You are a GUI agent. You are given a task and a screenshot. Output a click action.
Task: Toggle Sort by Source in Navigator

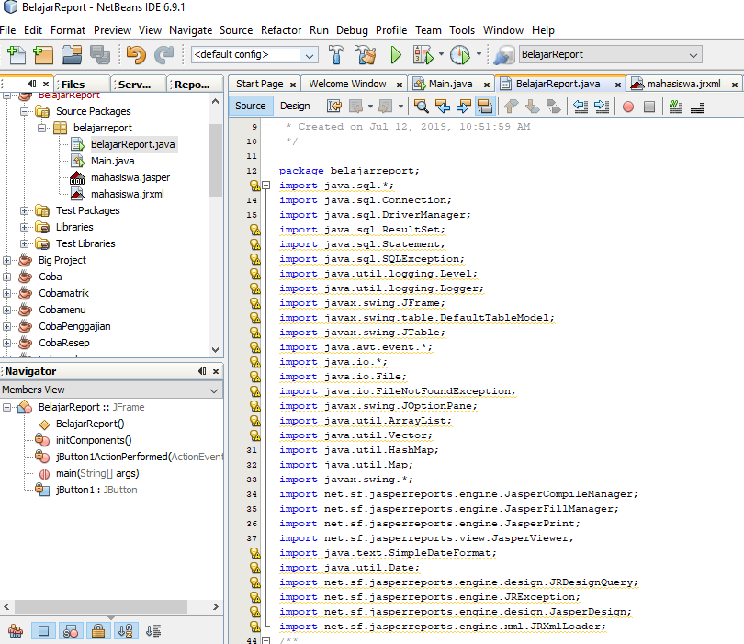153,631
